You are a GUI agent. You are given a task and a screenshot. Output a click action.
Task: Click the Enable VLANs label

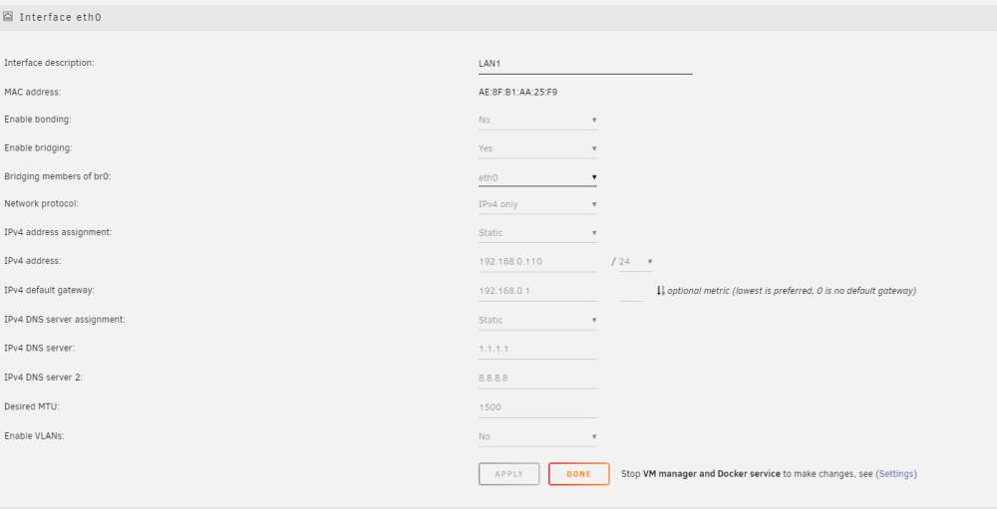34,436
